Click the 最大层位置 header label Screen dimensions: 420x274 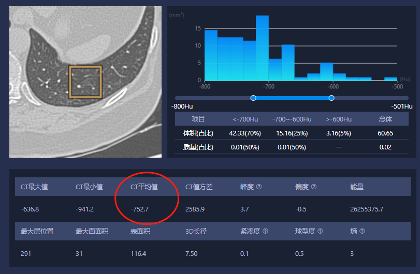point(37,231)
